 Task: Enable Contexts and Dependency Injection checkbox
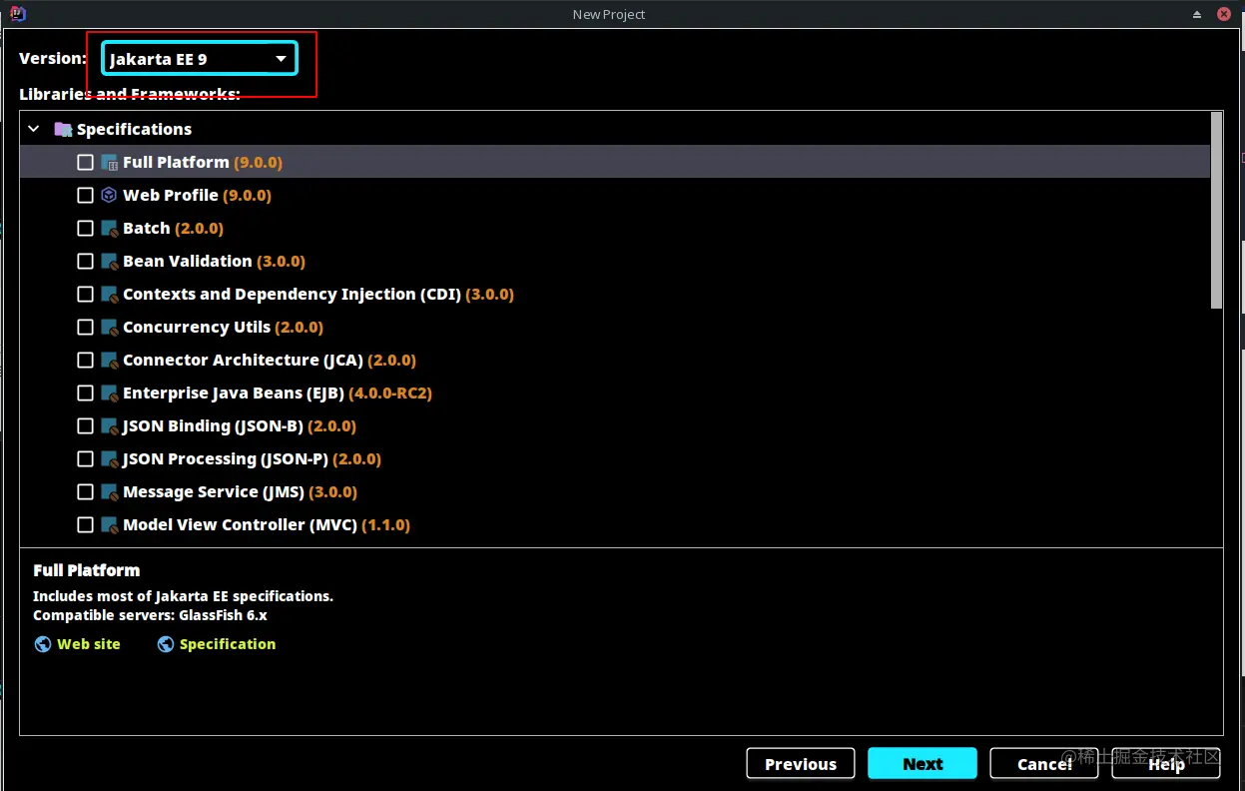(85, 294)
